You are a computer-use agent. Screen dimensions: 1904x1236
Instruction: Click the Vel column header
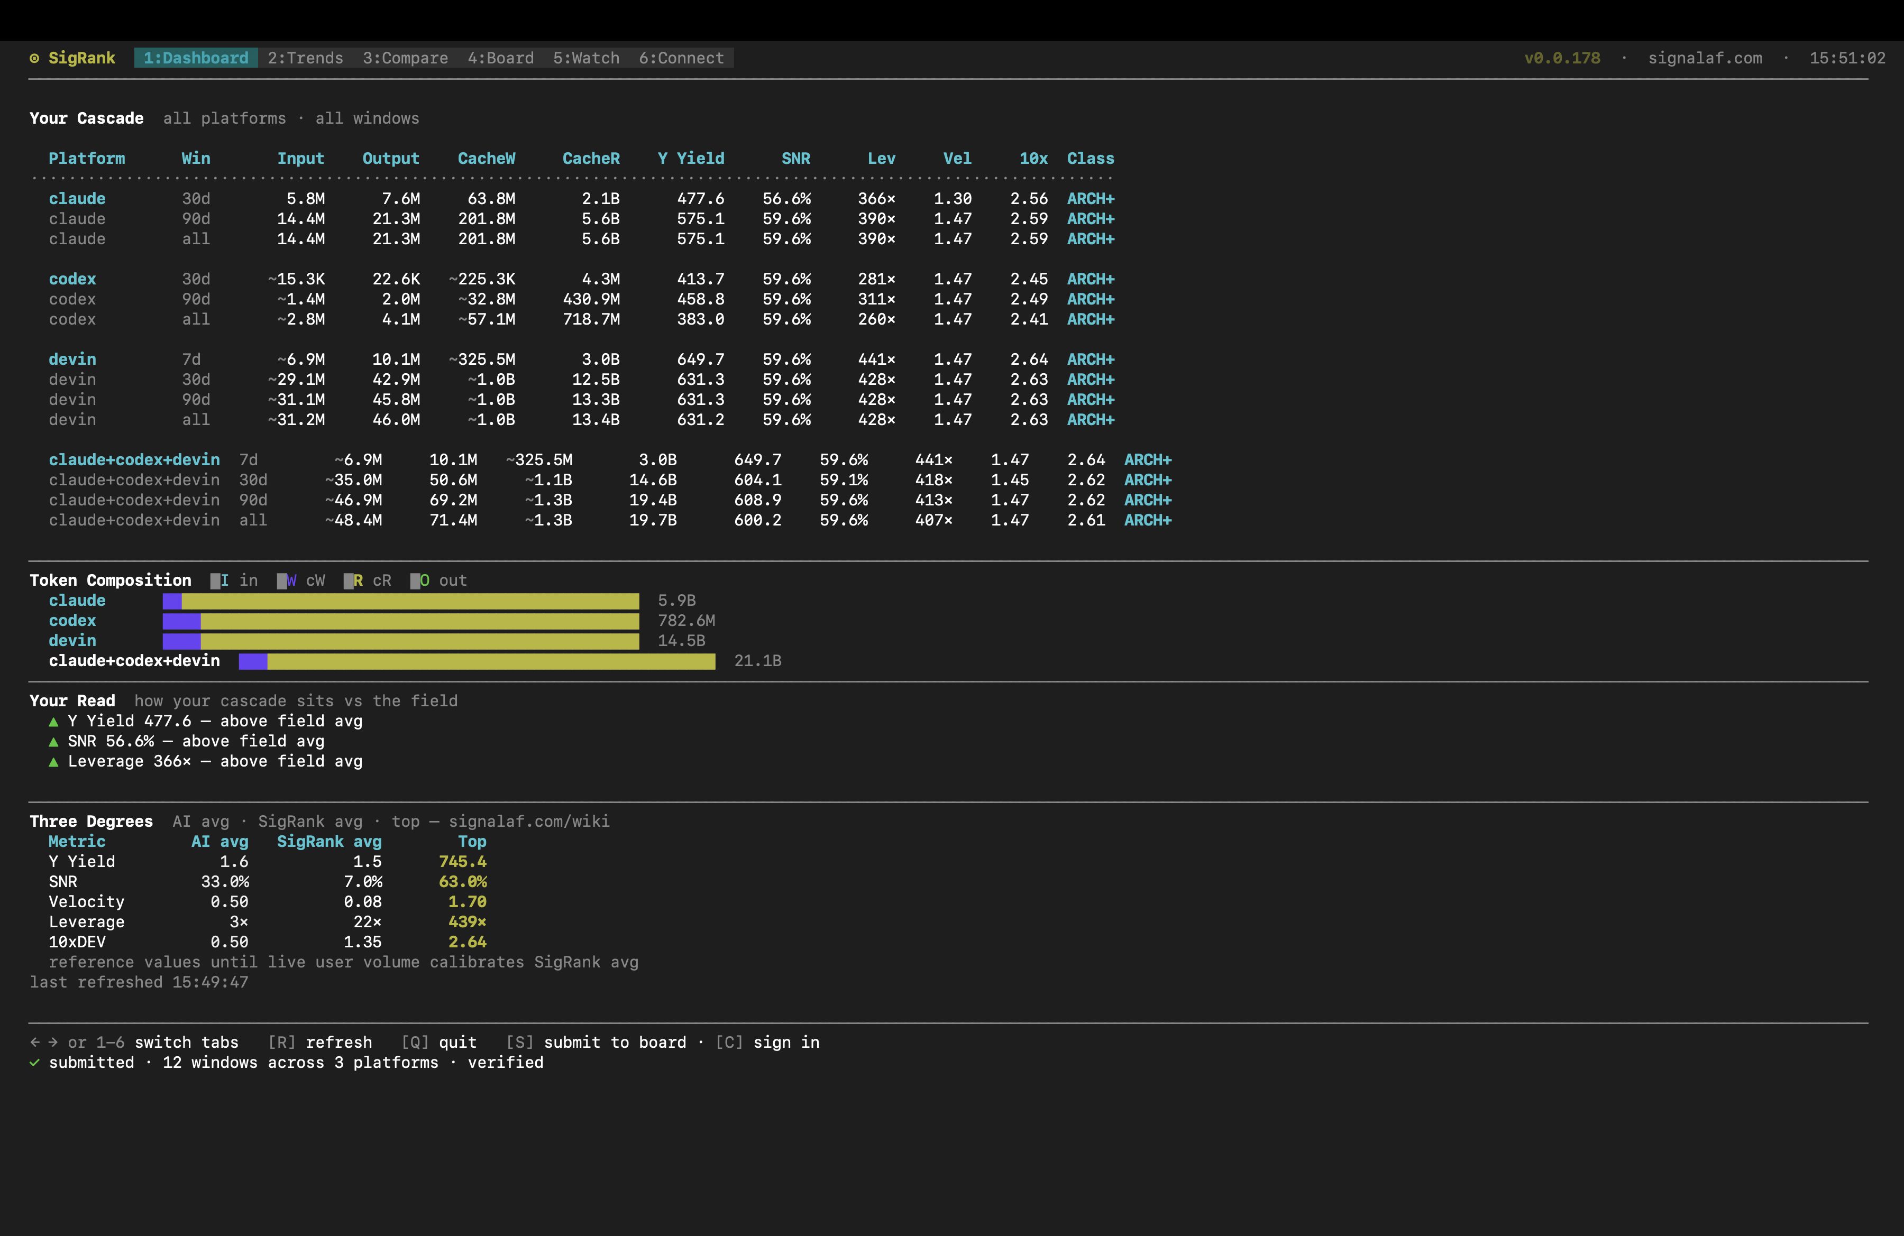(x=958, y=158)
